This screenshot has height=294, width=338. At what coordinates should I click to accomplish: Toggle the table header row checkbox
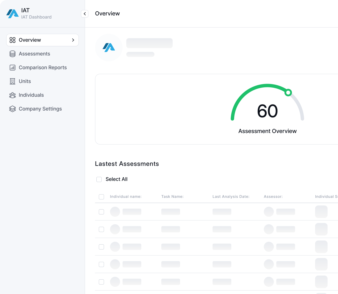tap(101, 197)
